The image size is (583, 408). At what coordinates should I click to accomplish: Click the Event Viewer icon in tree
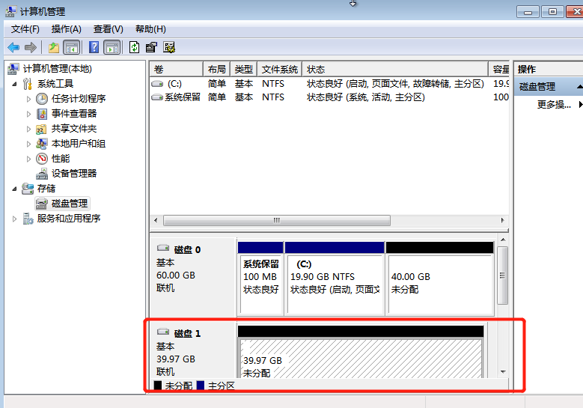42,114
